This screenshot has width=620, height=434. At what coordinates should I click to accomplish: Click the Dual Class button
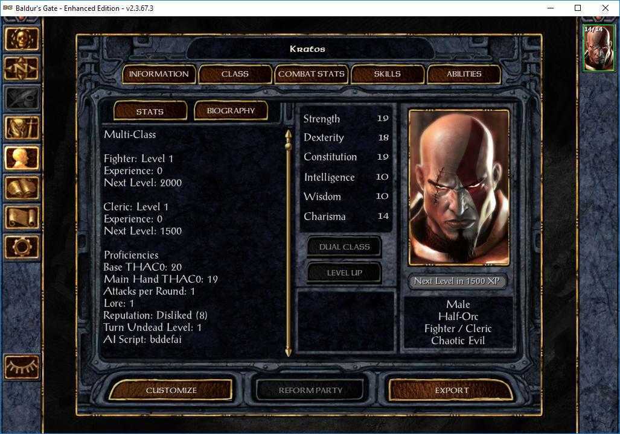pos(344,247)
